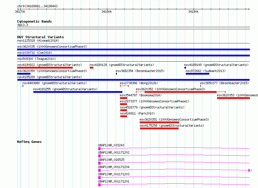This screenshot has height=188, width=258.
Task: Click nsv824911 (Park2010) label
Action: click(x=137, y=113)
